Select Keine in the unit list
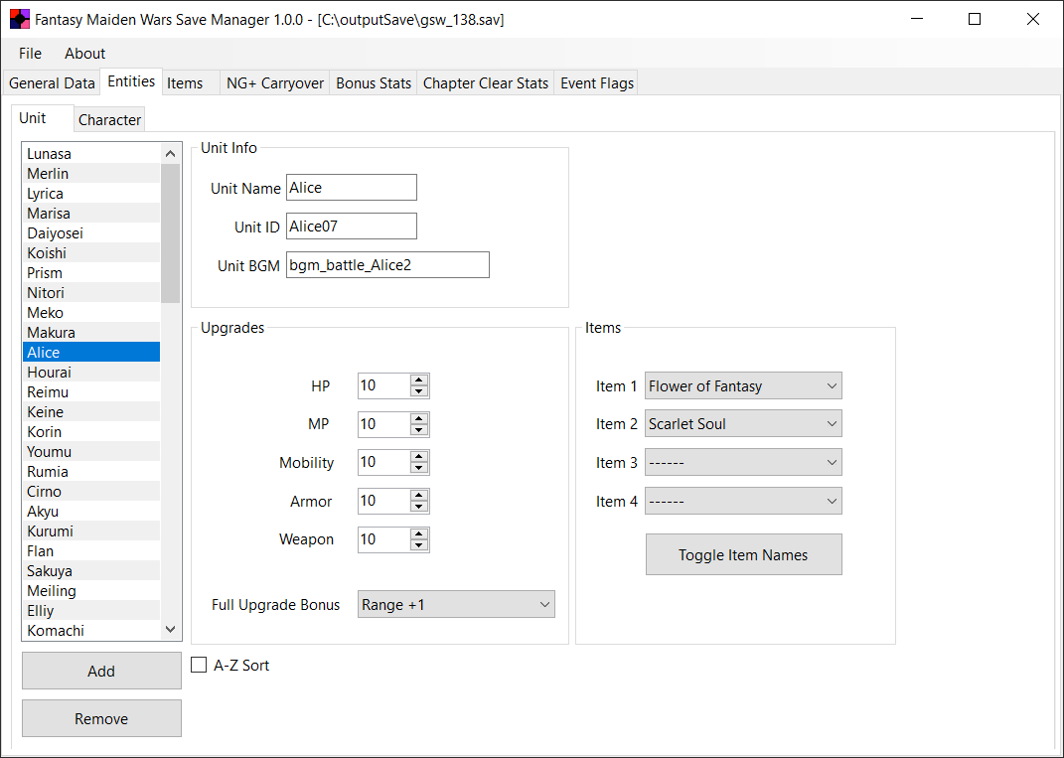1064x758 pixels. point(91,412)
